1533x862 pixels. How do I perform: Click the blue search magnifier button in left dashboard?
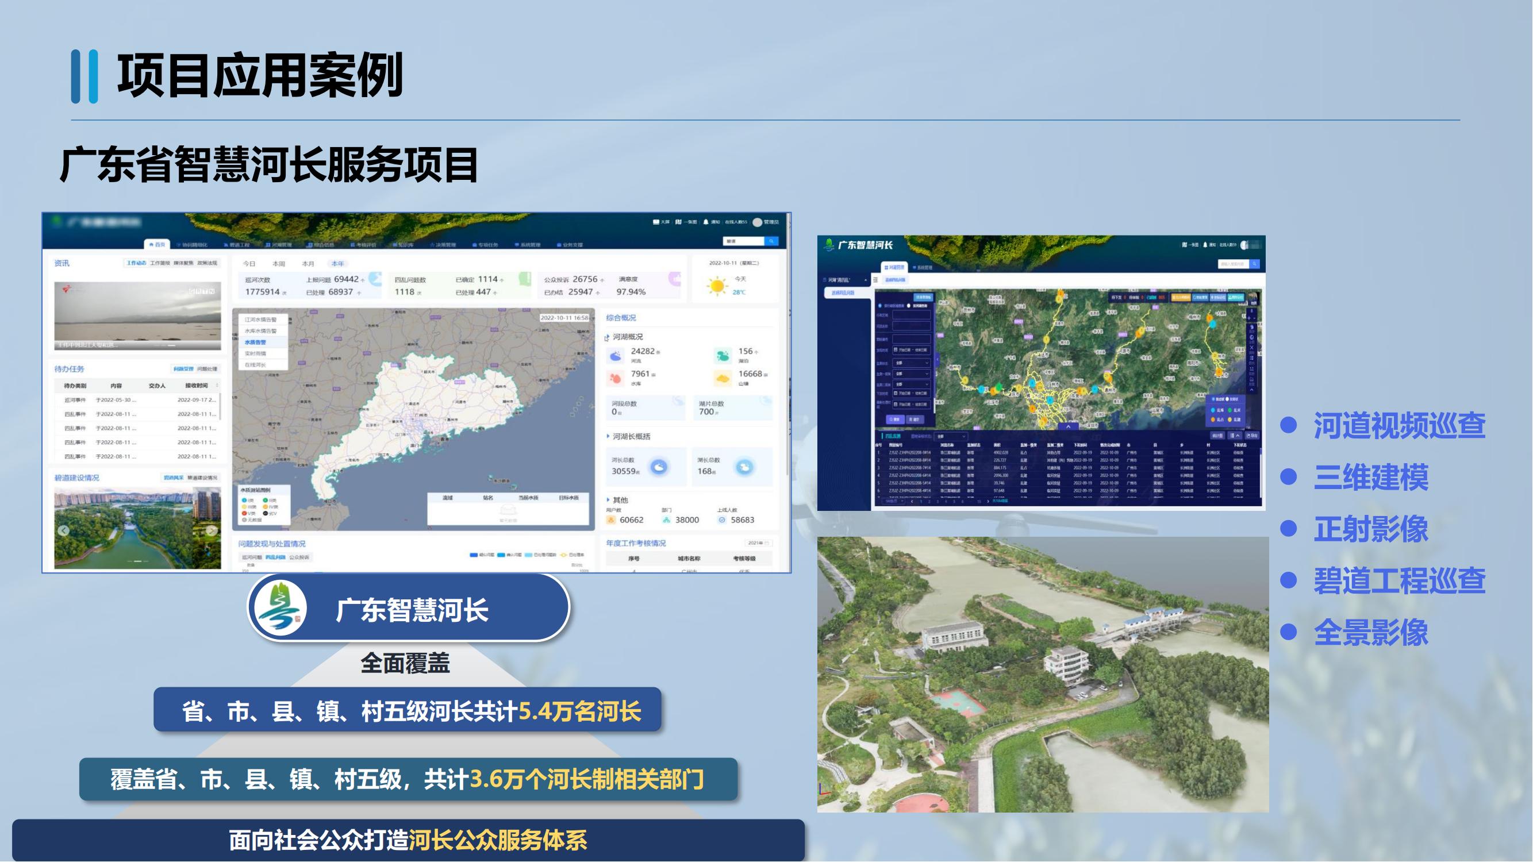pos(771,241)
